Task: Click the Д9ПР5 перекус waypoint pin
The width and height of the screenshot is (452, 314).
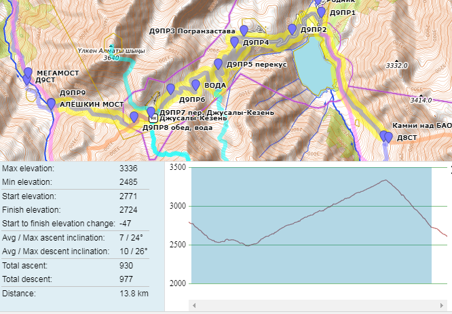Action: tap(218, 64)
